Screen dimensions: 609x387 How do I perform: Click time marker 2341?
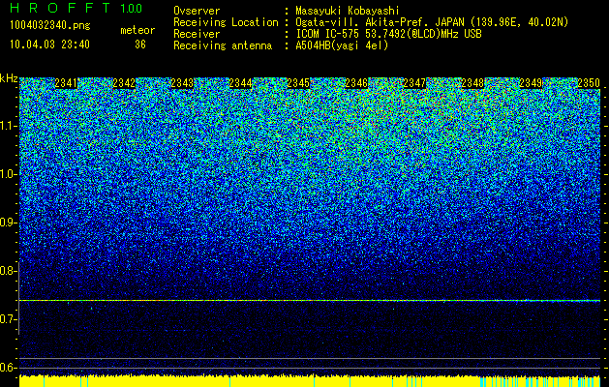66,83
